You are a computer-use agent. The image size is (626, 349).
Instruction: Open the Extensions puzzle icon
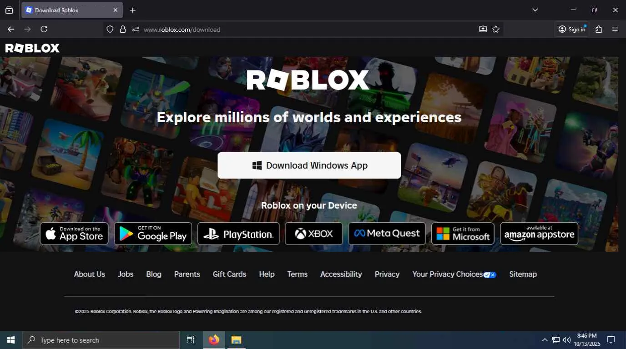pos(599,29)
